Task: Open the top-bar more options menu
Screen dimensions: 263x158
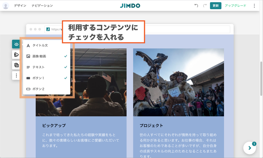Action: (x=254, y=6)
